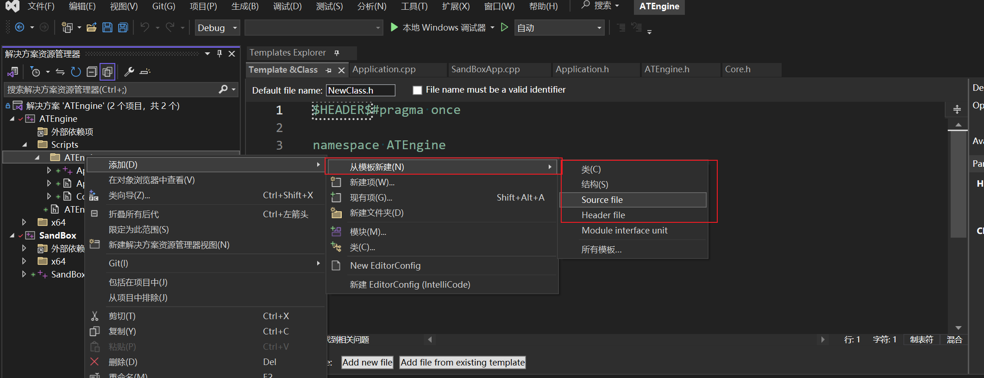Click the Pending Changes Filter clock icon
The height and width of the screenshot is (378, 984).
click(x=35, y=72)
